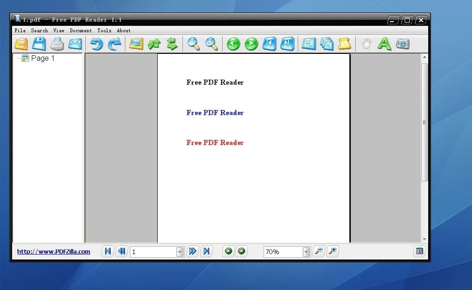Select single page layout icon
This screenshot has width=472, height=290.
click(x=309, y=44)
